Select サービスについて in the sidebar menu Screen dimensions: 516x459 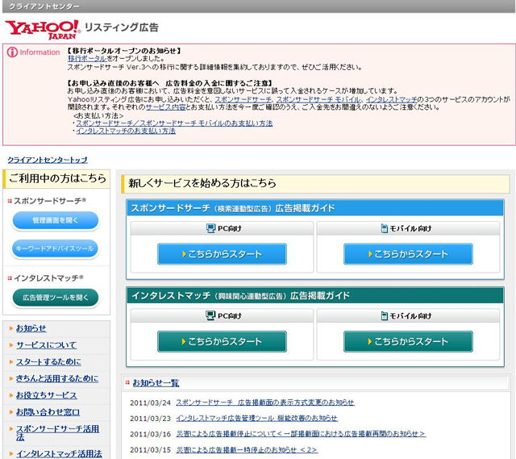point(46,345)
